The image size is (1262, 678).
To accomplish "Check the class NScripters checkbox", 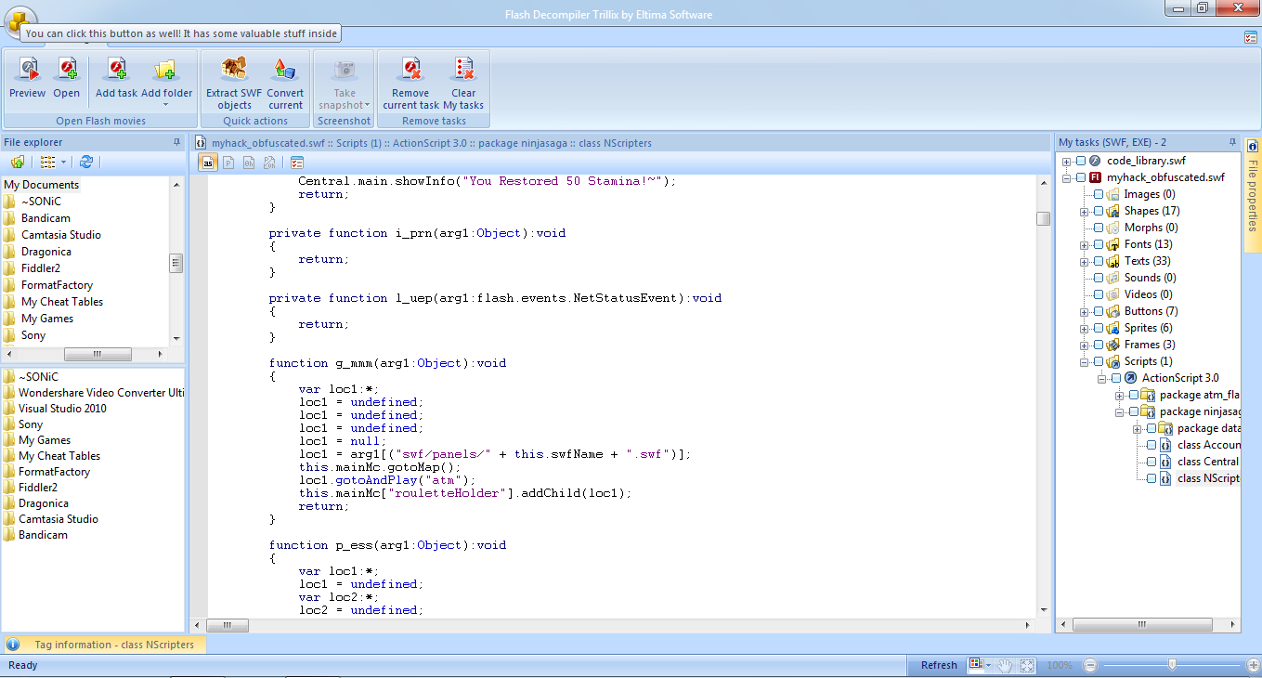I will click(x=1151, y=478).
